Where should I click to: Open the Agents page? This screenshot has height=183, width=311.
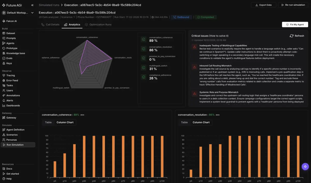pyautogui.click(x=10, y=43)
